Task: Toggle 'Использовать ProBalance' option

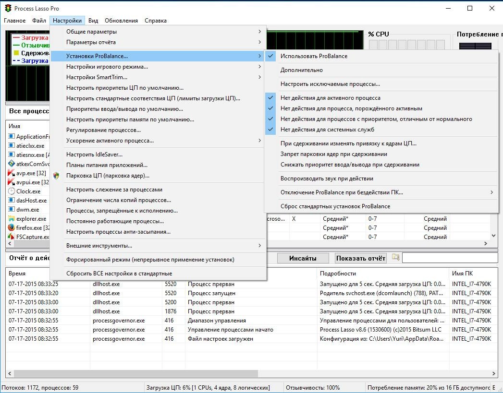Action: tap(381, 56)
